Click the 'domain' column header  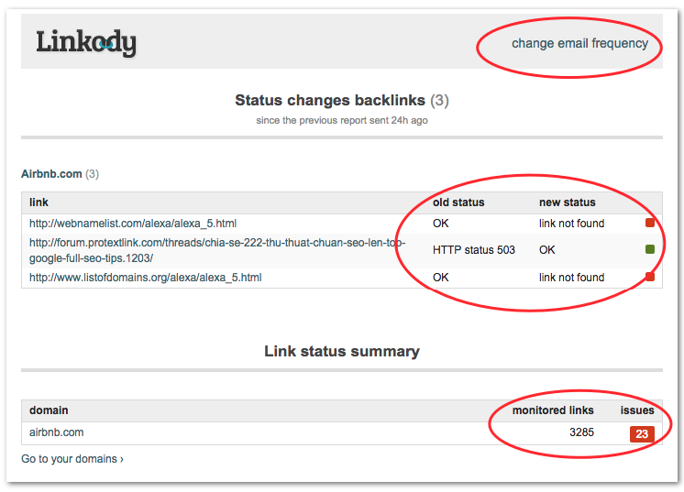[x=49, y=410]
